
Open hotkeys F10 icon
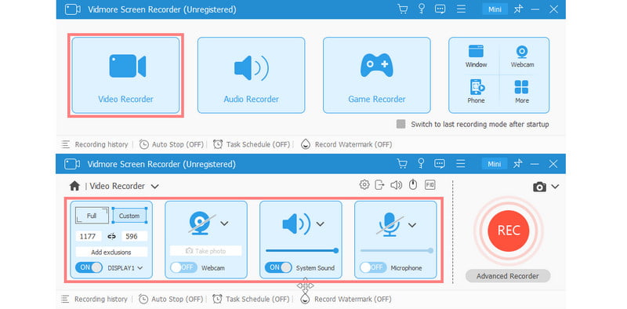point(429,184)
